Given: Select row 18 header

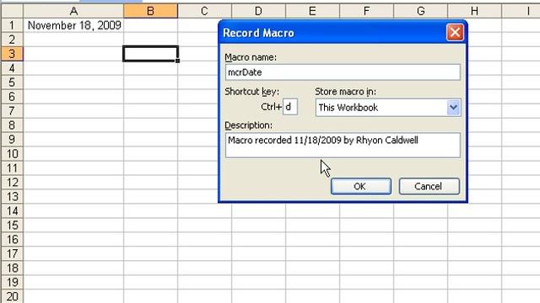Looking at the screenshot, I should coord(12,268).
